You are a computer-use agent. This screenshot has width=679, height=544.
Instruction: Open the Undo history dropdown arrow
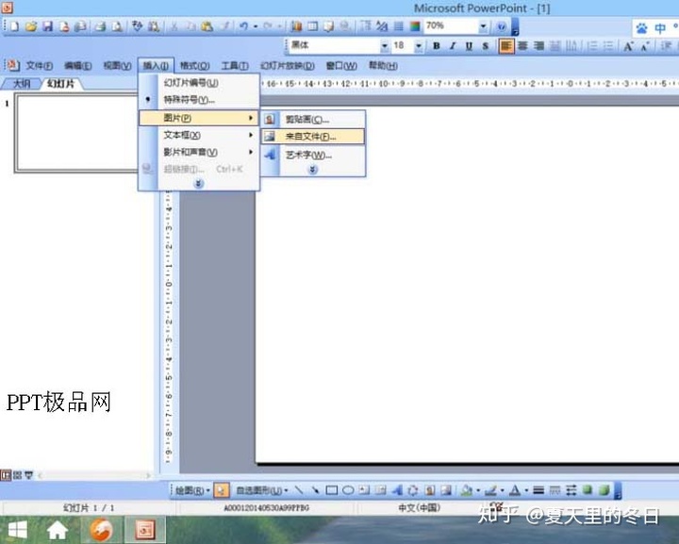pos(256,26)
